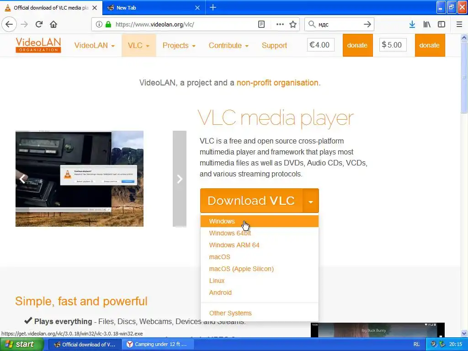Choose macOS (Apple Silicon) download
This screenshot has width=468, height=351.
tap(260, 269)
